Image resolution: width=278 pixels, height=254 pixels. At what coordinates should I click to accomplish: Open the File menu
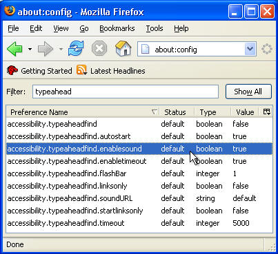click(13, 28)
